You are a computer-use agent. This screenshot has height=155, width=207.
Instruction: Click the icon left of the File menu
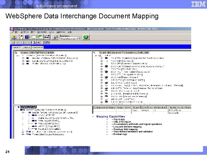pos(12,32)
